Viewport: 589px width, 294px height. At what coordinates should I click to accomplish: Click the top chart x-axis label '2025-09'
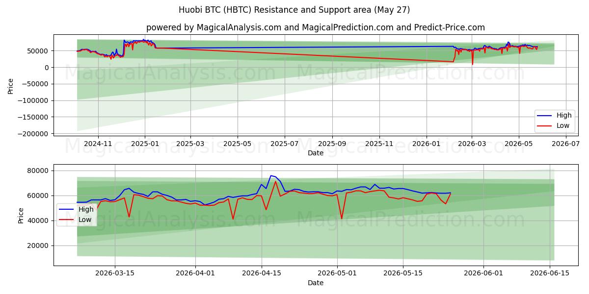click(x=332, y=144)
